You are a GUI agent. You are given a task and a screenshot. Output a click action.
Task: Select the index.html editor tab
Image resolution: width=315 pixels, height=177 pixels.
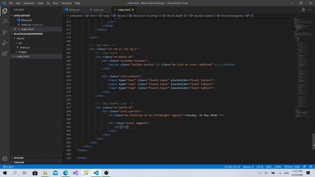coord(124,10)
